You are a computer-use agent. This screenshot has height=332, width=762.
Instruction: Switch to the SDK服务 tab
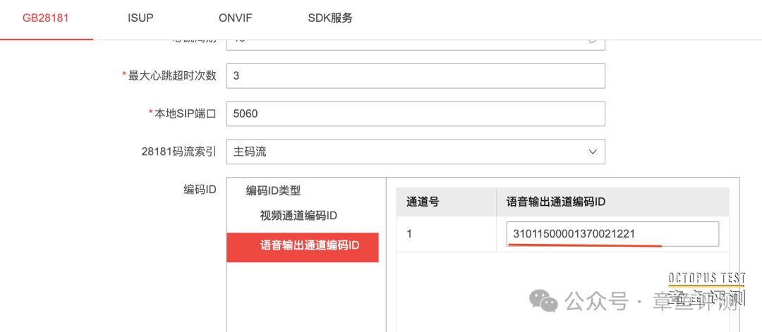click(330, 18)
